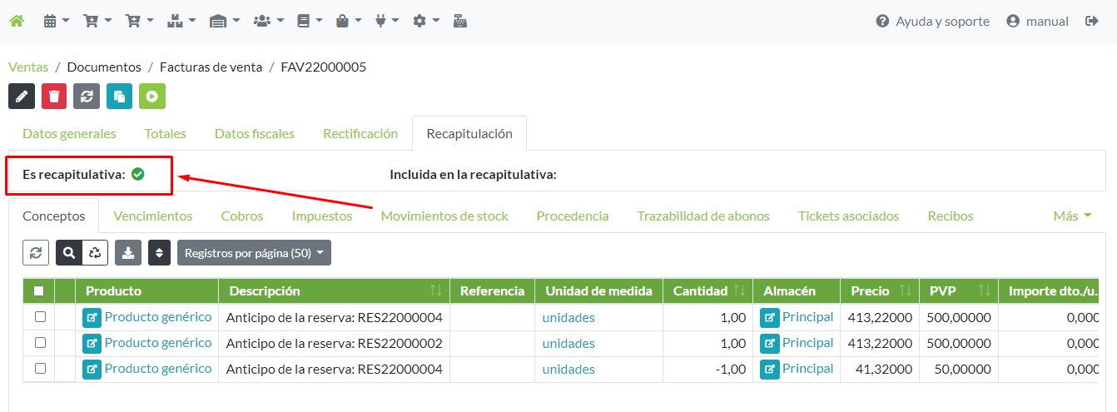Sort table by Cantidad column arrows
The image size is (1117, 412).
(739, 290)
